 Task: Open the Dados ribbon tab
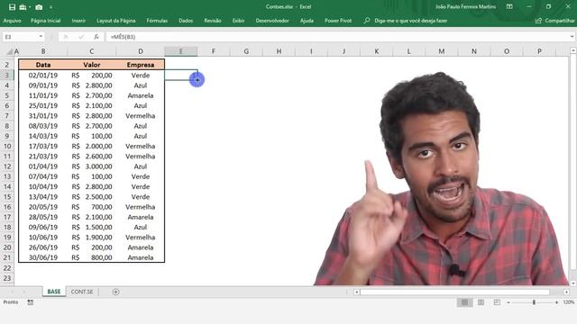click(186, 21)
